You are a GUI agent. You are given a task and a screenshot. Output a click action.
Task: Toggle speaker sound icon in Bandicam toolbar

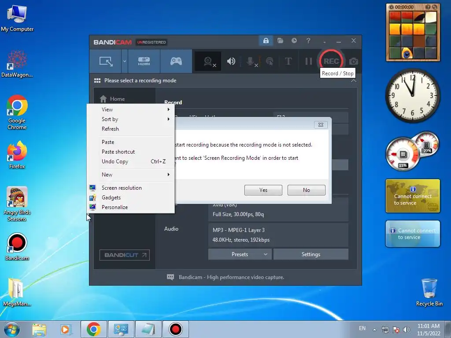click(231, 61)
